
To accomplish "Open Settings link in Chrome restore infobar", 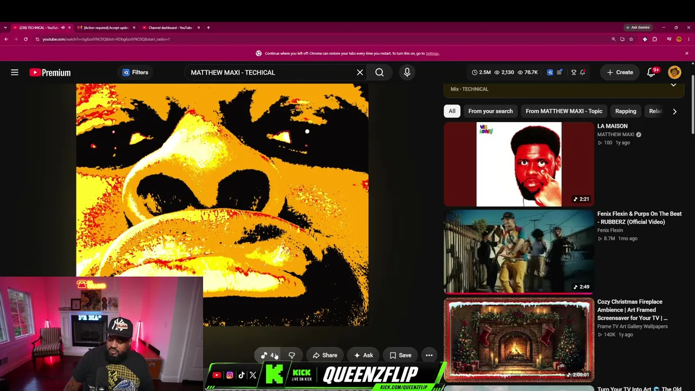I will 432,53.
